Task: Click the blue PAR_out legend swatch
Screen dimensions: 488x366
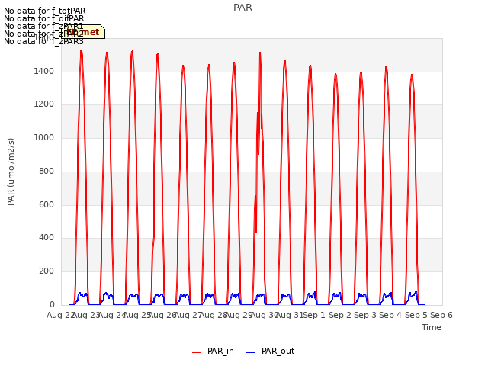Action: point(251,352)
